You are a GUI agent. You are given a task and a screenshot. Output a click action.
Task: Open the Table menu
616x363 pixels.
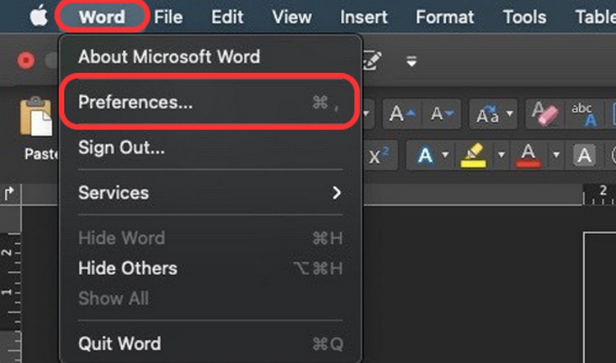(x=595, y=17)
